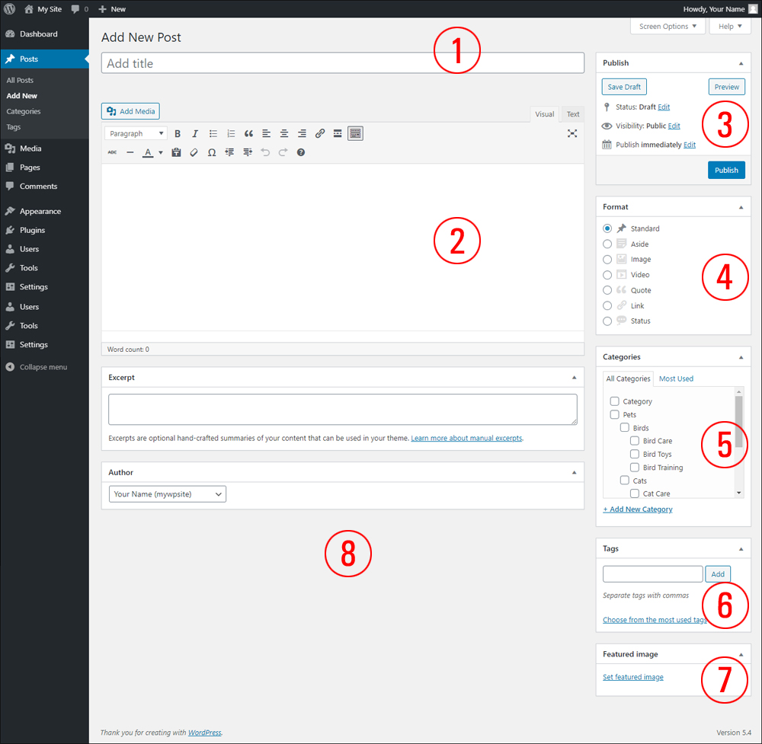Select the Quote post format
Image resolution: width=762 pixels, height=744 pixels.
tap(607, 290)
